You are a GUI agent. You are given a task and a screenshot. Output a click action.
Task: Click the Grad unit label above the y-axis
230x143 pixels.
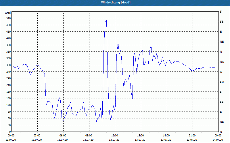point(8,13)
